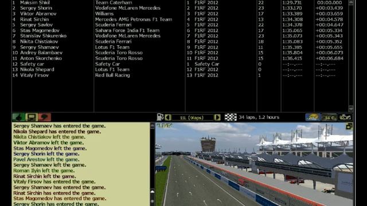The image size is (367, 206).
Task: Click the standings list scroll up arrow
Action: pyautogui.click(x=351, y=2)
